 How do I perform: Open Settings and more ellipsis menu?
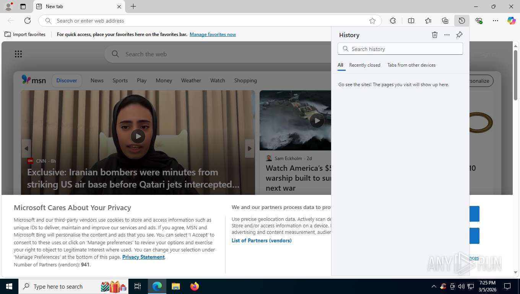[x=496, y=21]
